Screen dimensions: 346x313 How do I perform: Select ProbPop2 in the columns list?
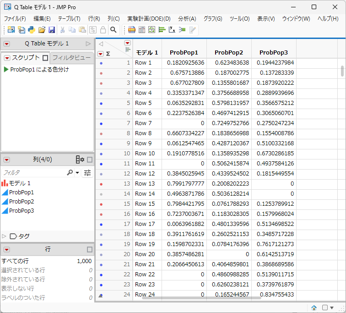point(22,202)
